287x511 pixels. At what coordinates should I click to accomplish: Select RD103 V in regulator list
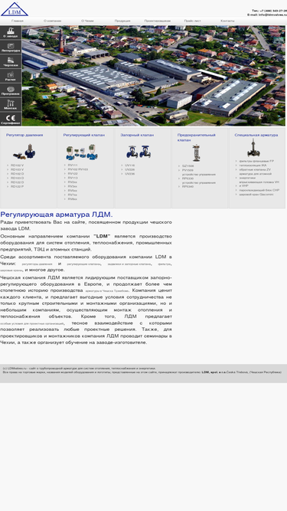(x=18, y=170)
